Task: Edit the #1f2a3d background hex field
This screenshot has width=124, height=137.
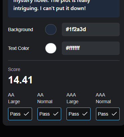Action: tap(91, 29)
